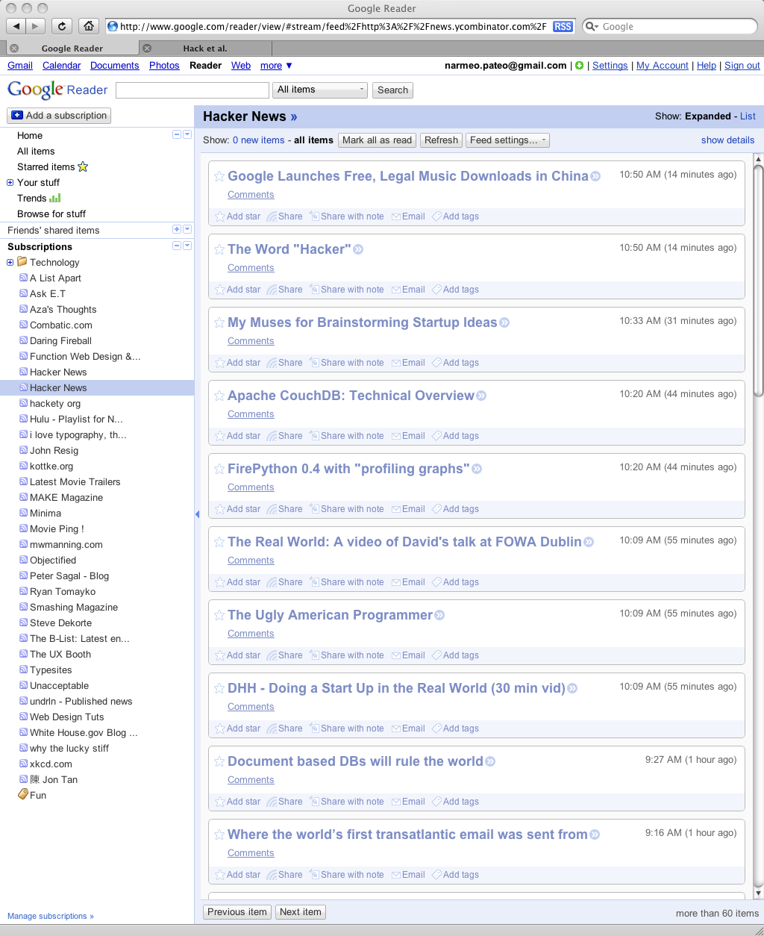Click Share icon on My Muses post
Viewport: 764px width, 936px height.
coord(273,363)
